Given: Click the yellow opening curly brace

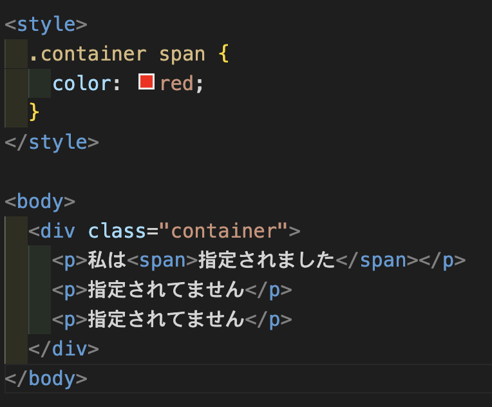Looking at the screenshot, I should point(223,53).
